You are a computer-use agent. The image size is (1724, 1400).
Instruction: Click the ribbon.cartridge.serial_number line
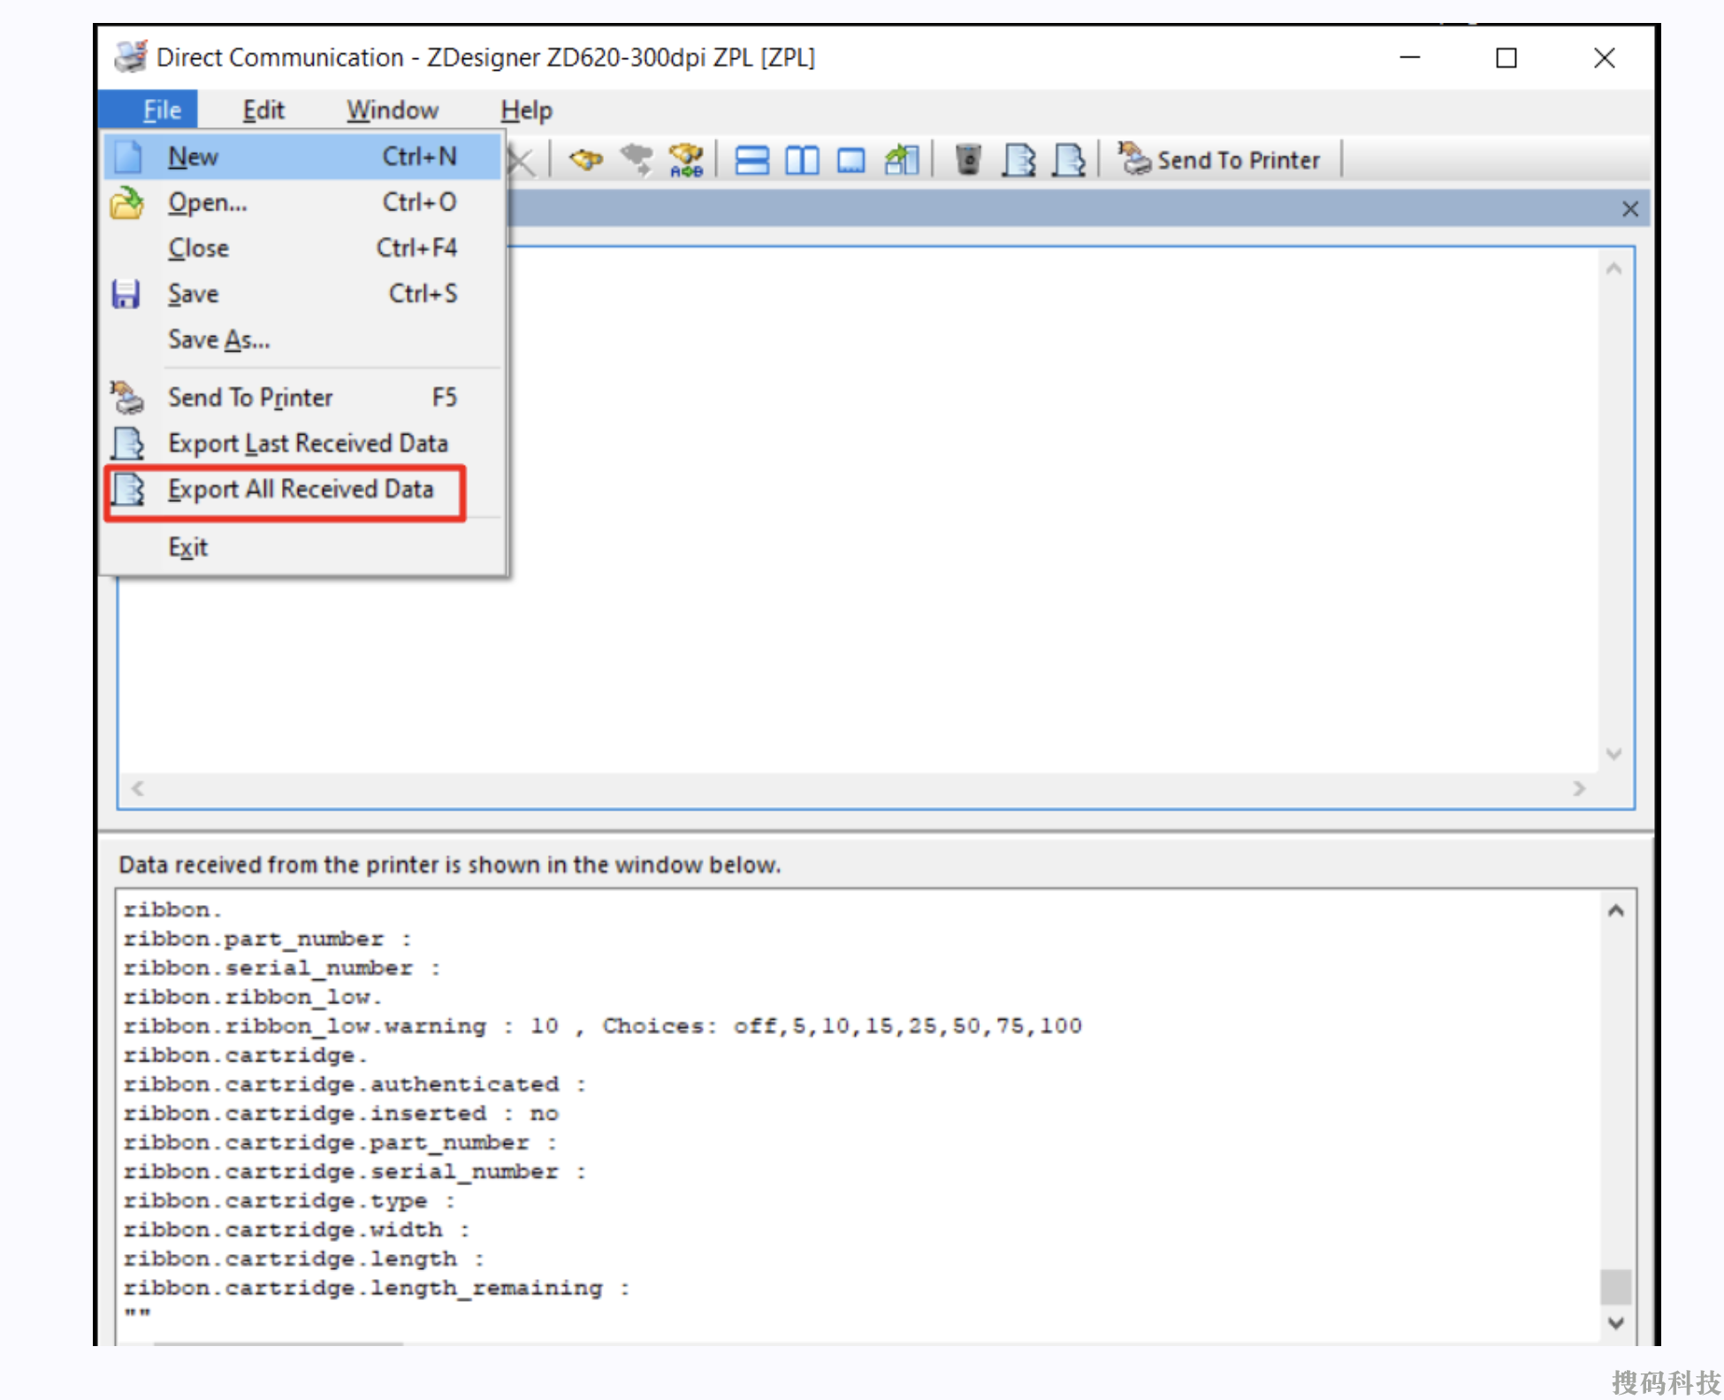[x=355, y=1172]
